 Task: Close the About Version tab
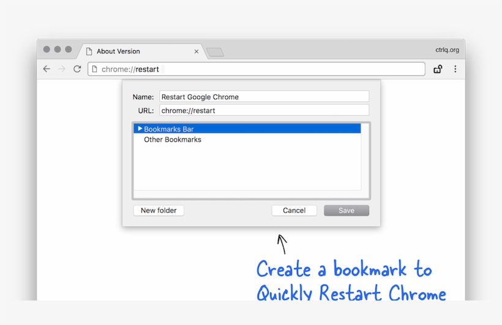pos(197,51)
